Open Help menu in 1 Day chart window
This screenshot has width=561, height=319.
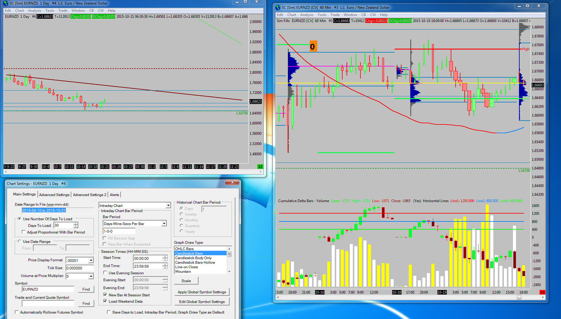click(112, 11)
